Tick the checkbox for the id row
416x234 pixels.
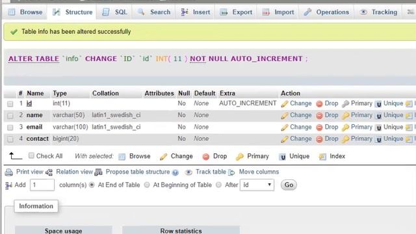10,104
